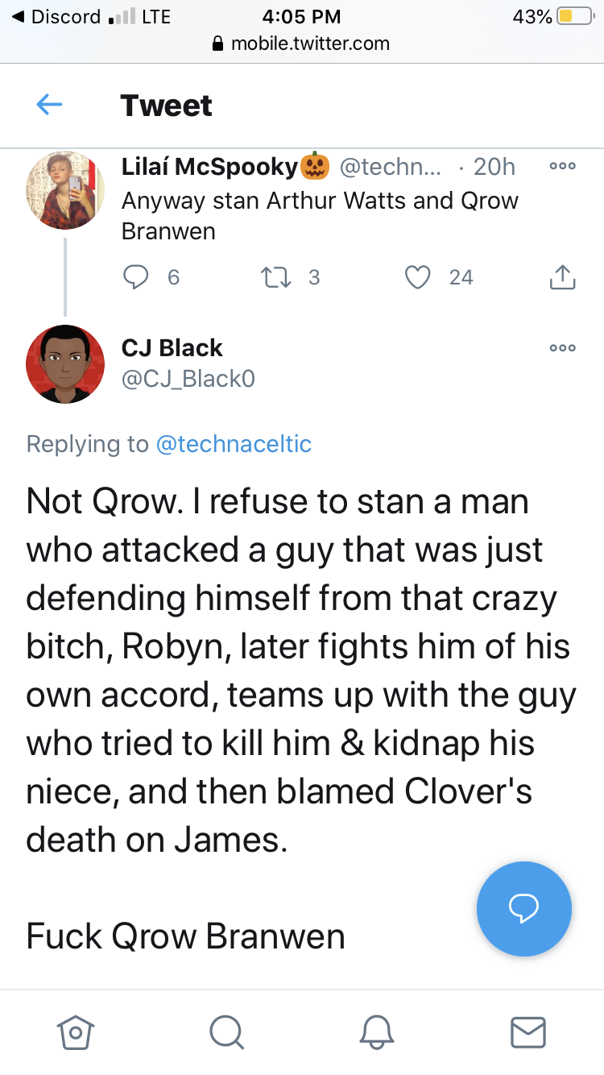
Task: Open CJ Black's avatar
Action: click(x=65, y=364)
